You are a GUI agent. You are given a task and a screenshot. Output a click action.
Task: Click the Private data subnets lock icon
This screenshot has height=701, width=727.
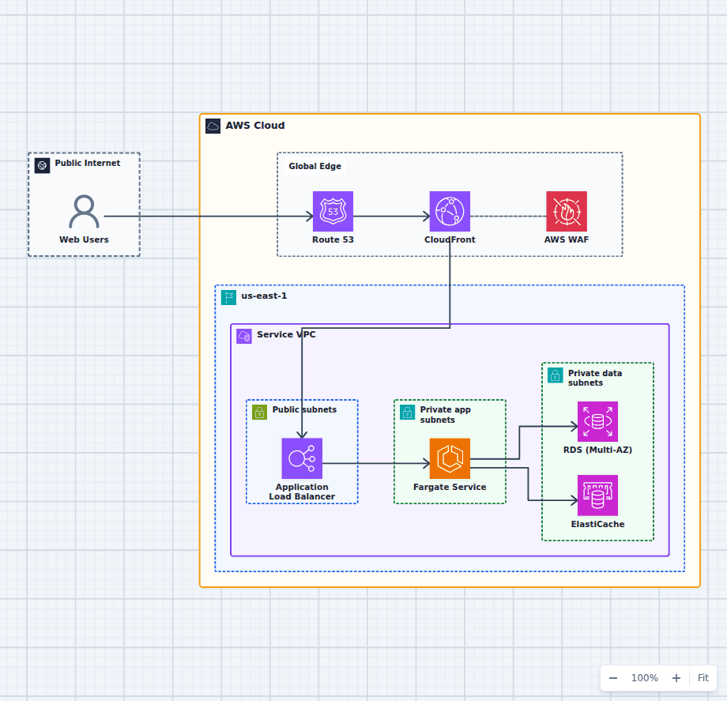click(x=556, y=375)
